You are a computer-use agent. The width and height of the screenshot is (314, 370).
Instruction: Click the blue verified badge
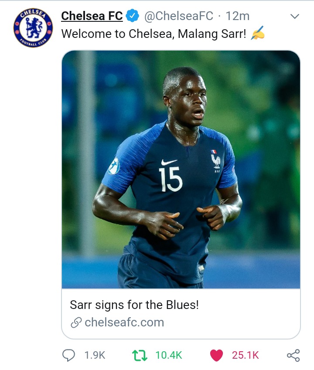click(132, 16)
